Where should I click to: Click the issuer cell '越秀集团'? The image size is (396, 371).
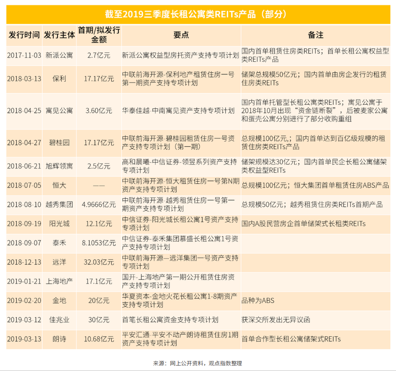point(60,205)
